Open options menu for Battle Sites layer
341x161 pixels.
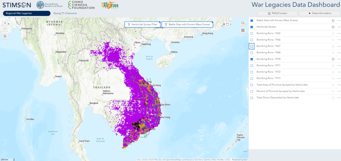coord(339,21)
